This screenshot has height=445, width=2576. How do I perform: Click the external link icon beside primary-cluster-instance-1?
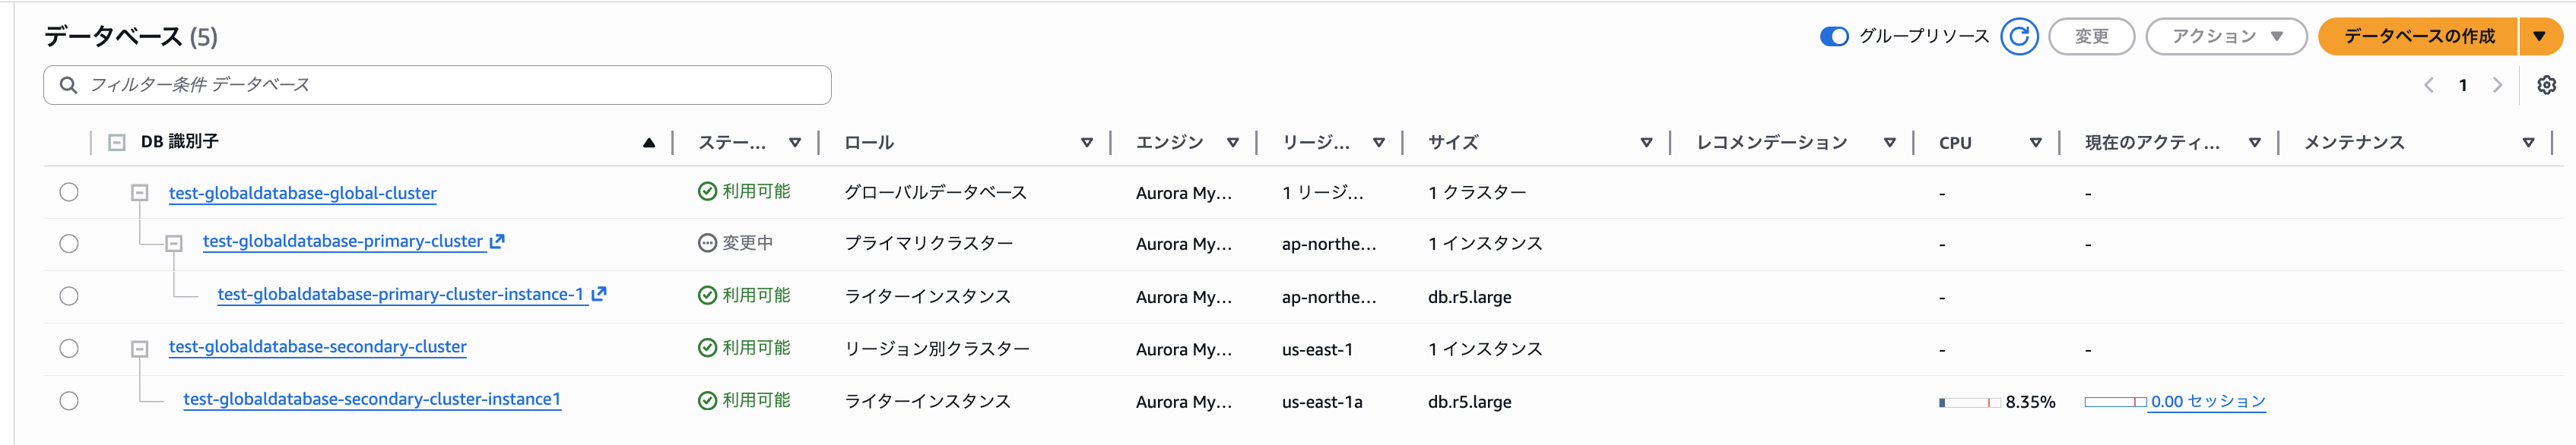coord(599,295)
